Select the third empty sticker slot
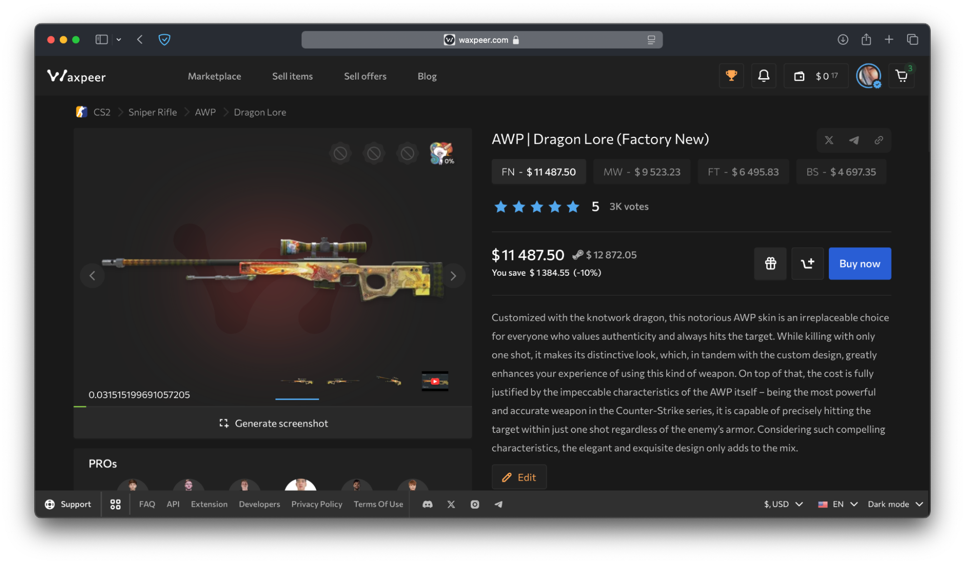 coord(407,154)
